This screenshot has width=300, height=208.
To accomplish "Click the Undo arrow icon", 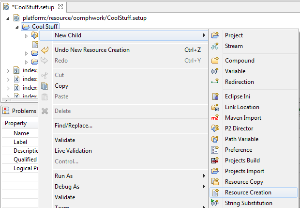I will tap(45, 50).
